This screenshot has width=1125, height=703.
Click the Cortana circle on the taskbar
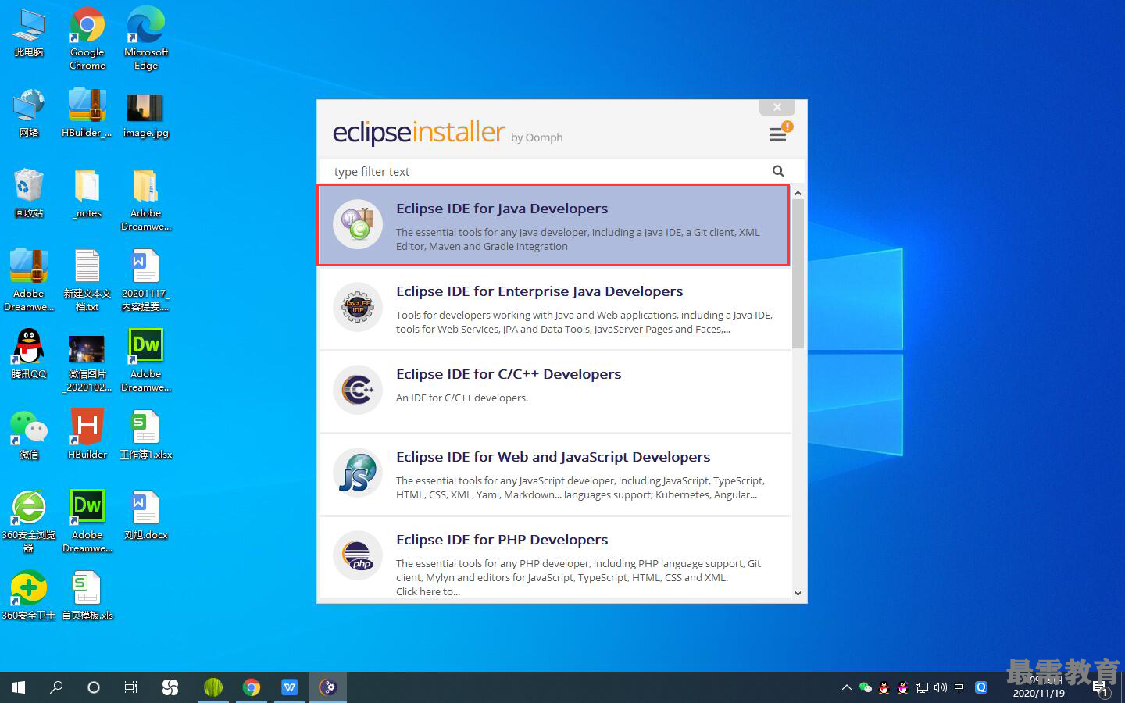pyautogui.click(x=94, y=687)
